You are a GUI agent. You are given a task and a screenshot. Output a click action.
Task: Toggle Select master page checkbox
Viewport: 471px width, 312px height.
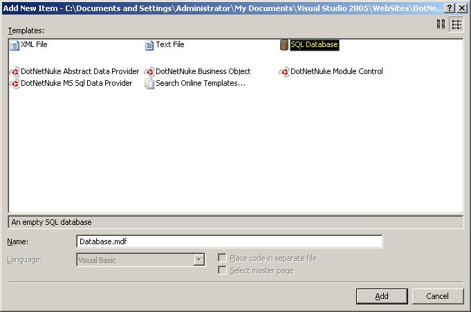point(222,270)
